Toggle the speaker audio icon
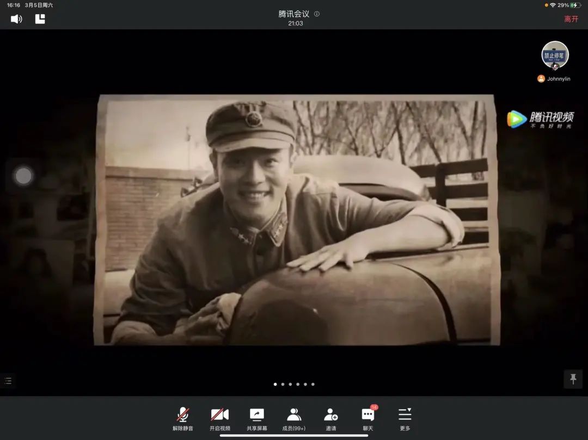The height and width of the screenshot is (440, 588). [16, 19]
